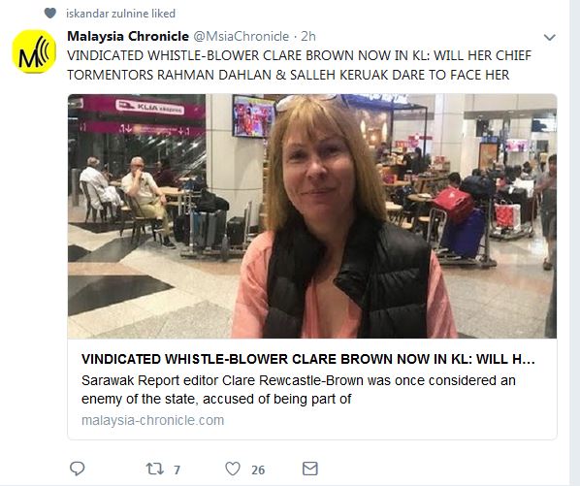Click the liked heart icon beside iskandar zulnine
Viewport: 580px width, 486px height.
pyautogui.click(x=50, y=14)
